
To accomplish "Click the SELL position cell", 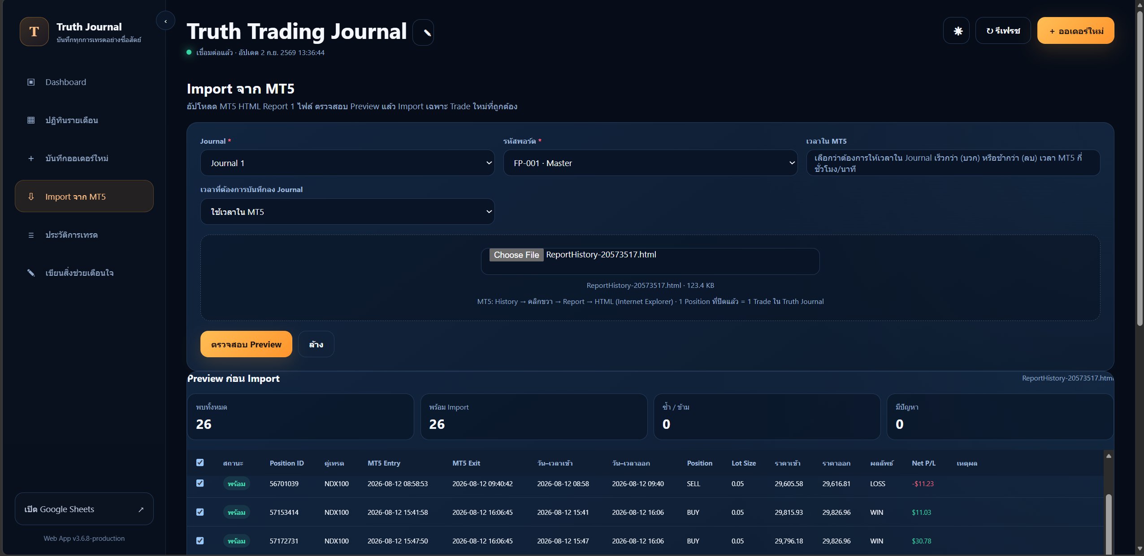I will click(693, 484).
